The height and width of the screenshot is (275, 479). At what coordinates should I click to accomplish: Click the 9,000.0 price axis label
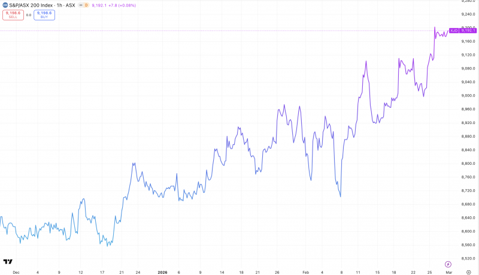click(468, 95)
